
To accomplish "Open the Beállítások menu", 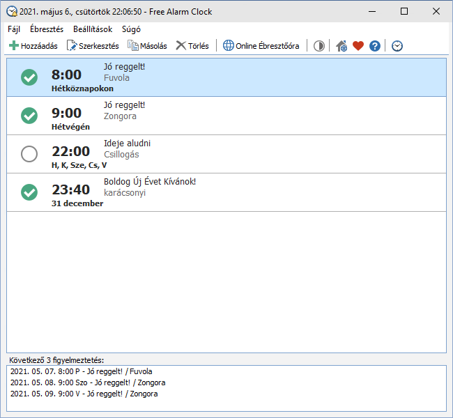I will click(93, 29).
